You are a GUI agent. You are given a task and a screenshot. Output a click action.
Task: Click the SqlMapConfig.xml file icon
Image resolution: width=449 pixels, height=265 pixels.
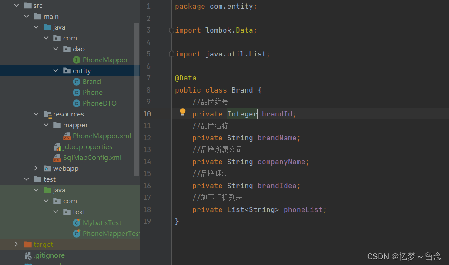click(x=57, y=158)
